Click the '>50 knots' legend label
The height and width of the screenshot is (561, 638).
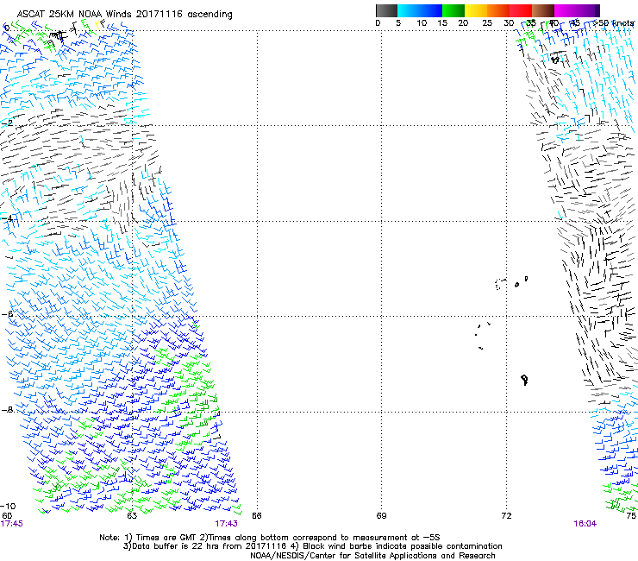(x=614, y=22)
